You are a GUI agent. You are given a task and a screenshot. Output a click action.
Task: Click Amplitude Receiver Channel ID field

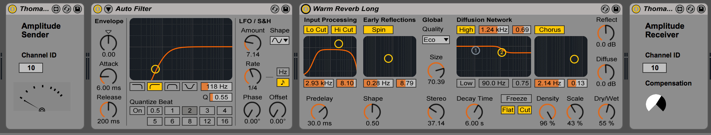(654, 68)
